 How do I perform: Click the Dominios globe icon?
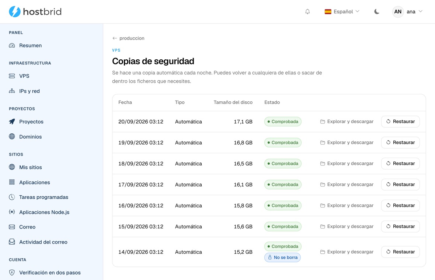click(12, 136)
